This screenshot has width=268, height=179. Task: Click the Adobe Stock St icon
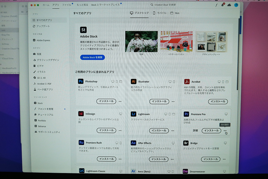coord(83,30)
